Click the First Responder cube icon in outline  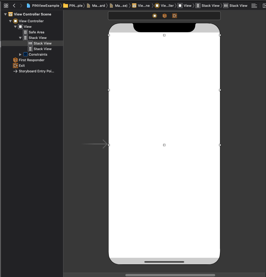(x=15, y=60)
